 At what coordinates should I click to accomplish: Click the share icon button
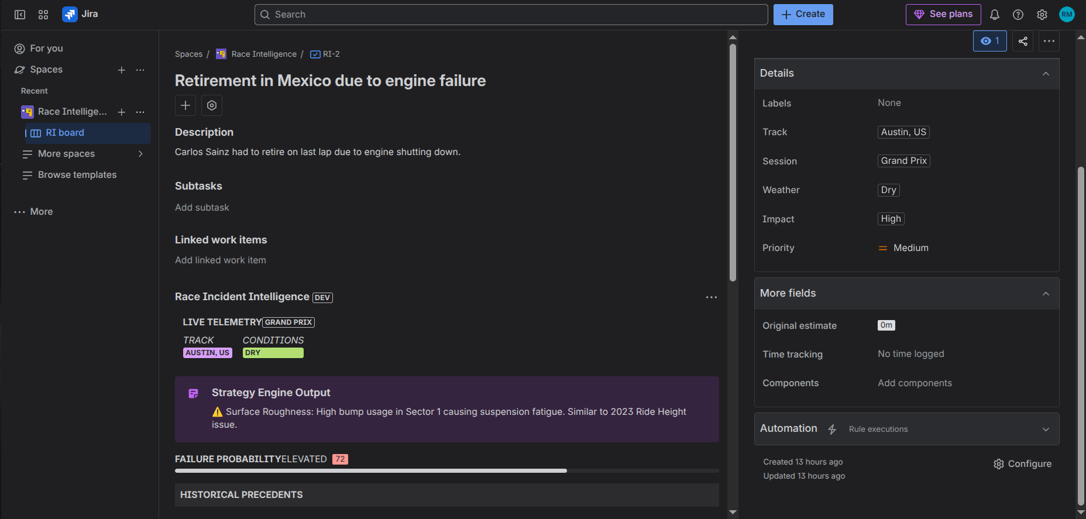pyautogui.click(x=1023, y=41)
